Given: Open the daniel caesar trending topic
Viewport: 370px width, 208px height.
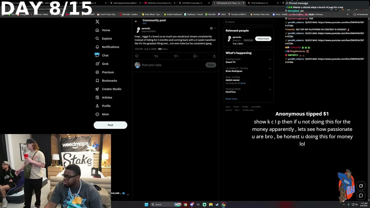Looking at the screenshot, I should pyautogui.click(x=233, y=80).
